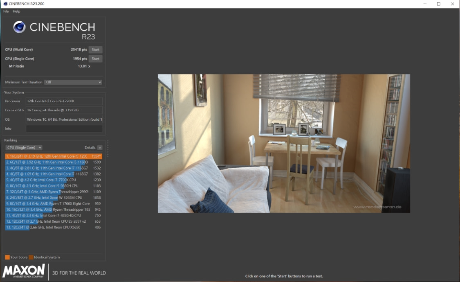Select ranking row 5 Core i7 7700K

tap(54, 180)
